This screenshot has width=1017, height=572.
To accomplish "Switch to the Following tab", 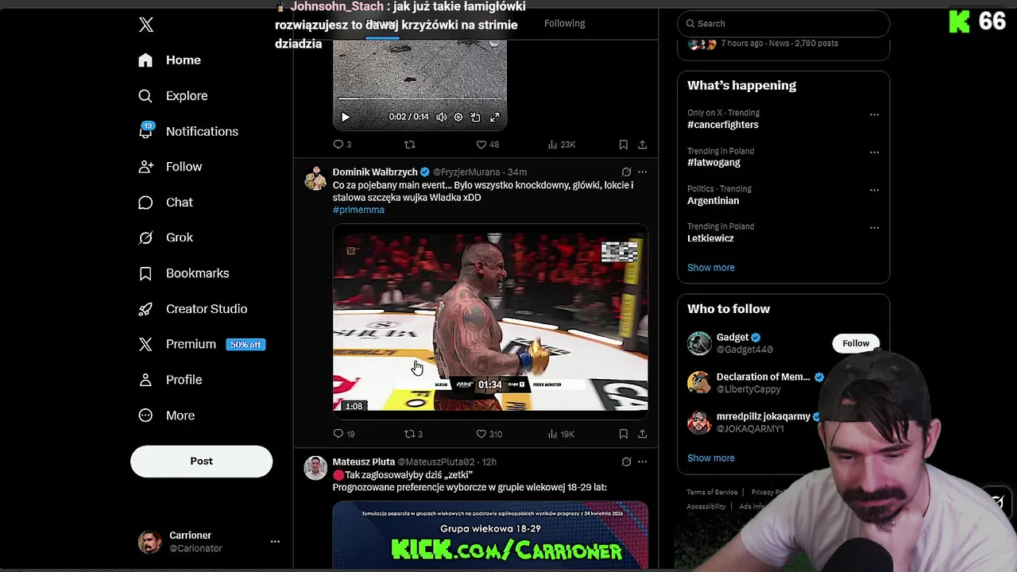I will (564, 23).
